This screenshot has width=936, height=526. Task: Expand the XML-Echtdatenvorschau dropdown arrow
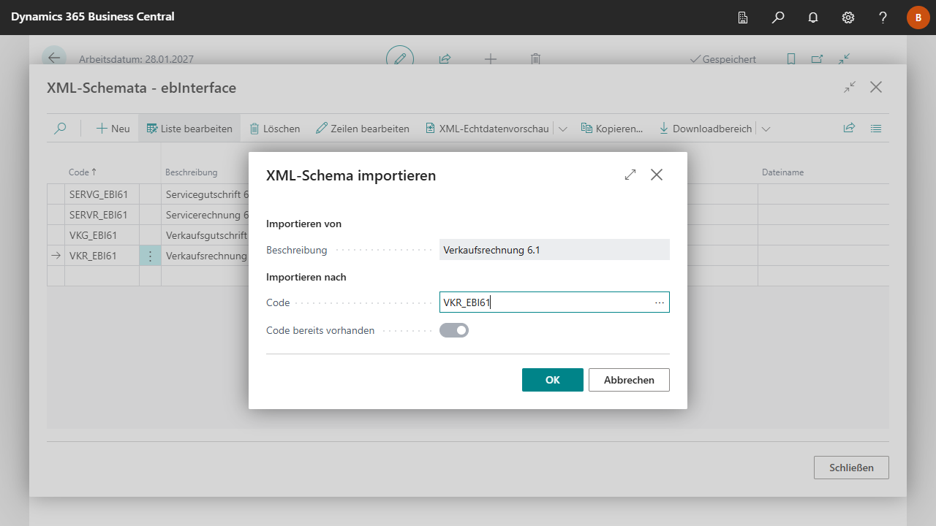563,129
